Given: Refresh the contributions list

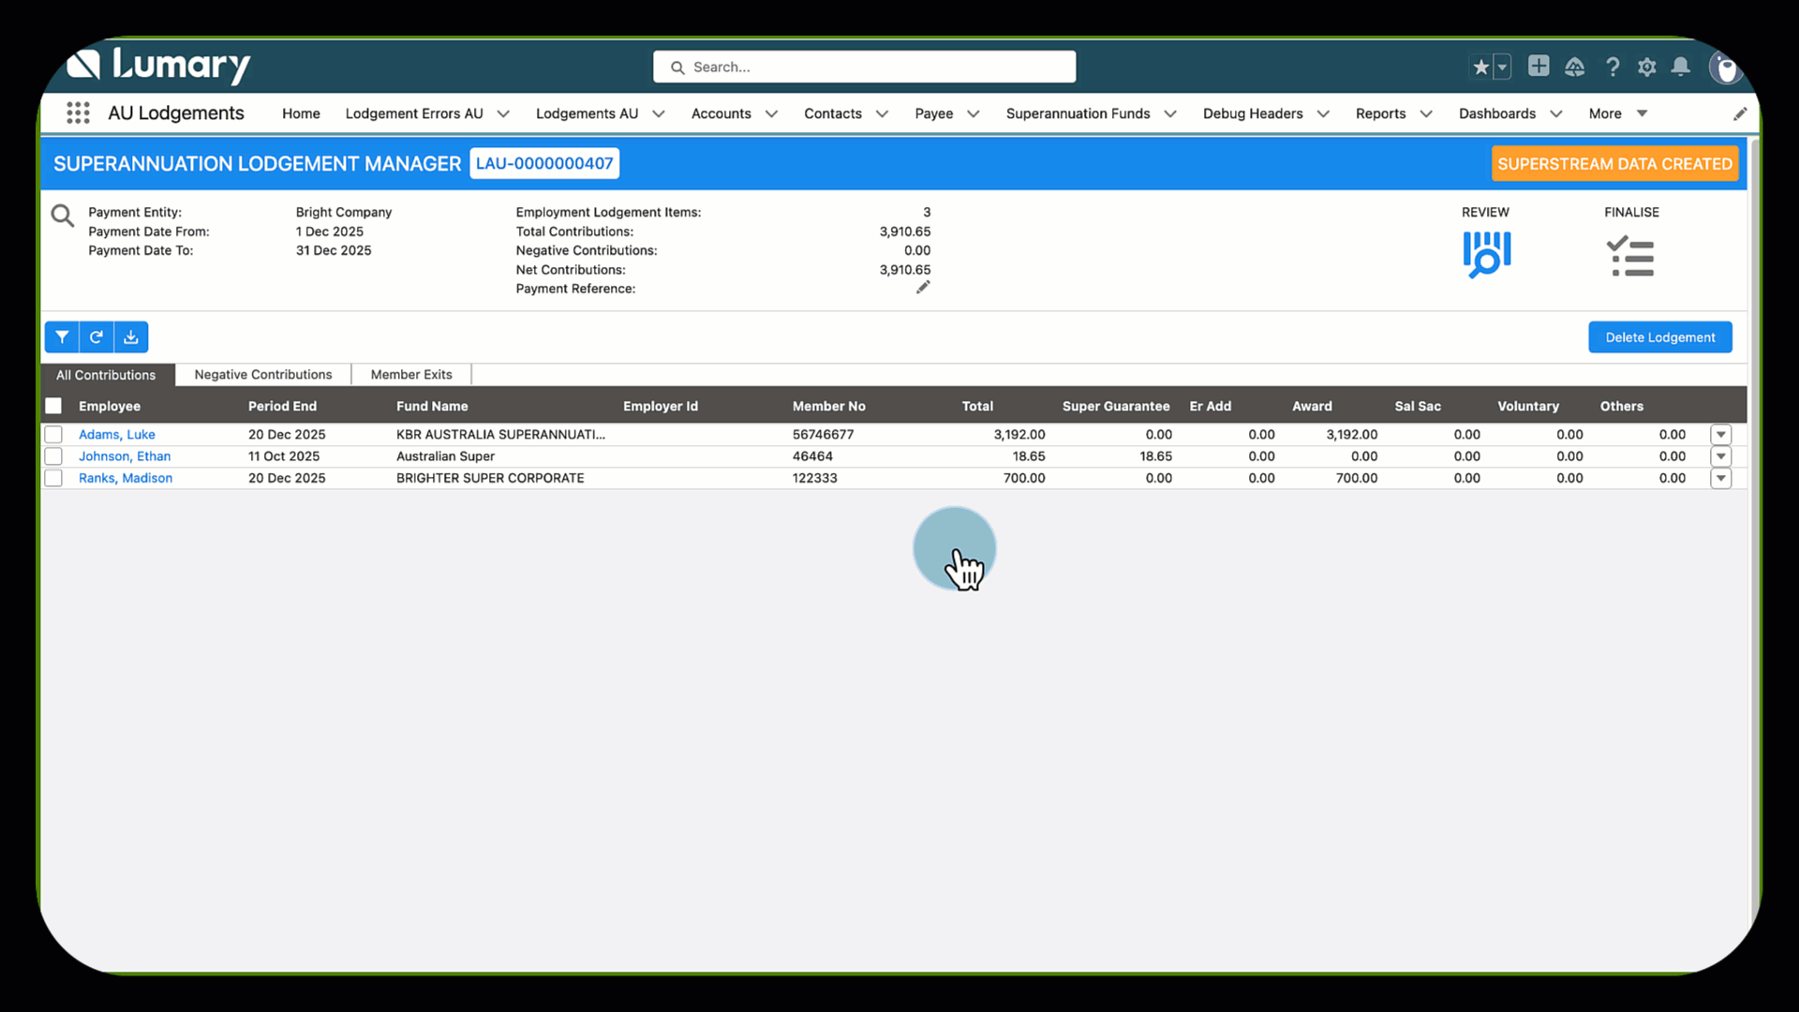Looking at the screenshot, I should coord(96,337).
